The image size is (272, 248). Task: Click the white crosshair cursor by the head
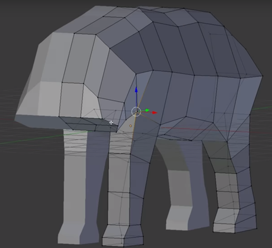click(x=111, y=122)
